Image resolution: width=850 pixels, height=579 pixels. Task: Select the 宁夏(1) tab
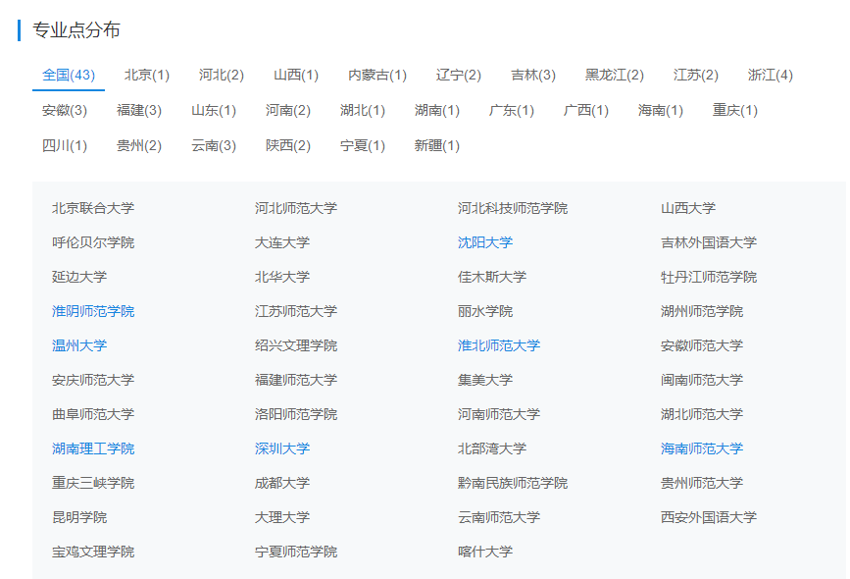tap(363, 145)
